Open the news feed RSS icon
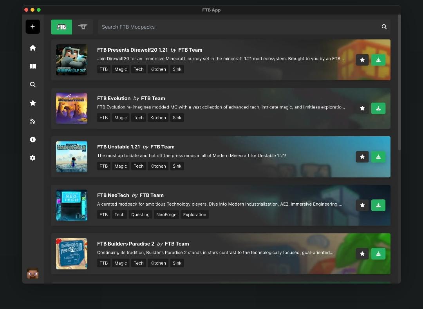This screenshot has height=309, width=423. point(33,121)
